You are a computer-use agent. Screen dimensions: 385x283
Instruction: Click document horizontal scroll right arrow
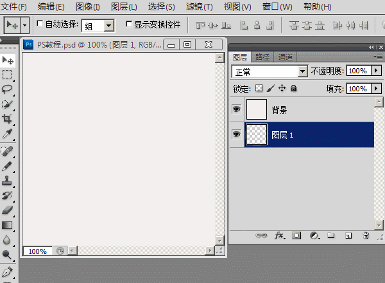coord(210,250)
